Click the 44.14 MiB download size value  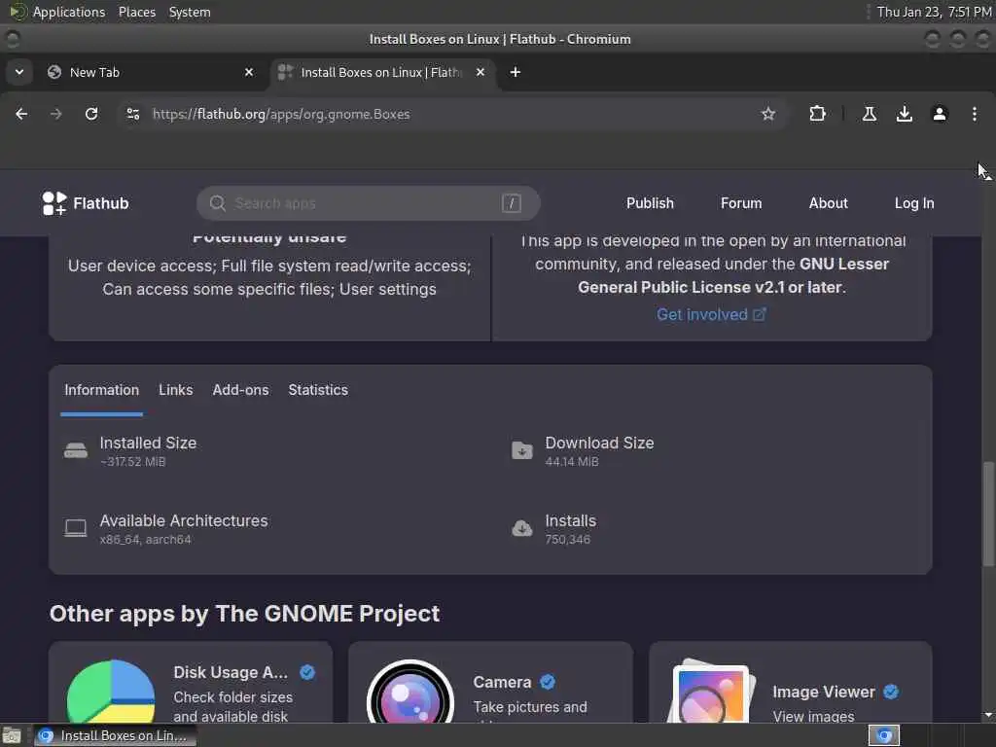[x=572, y=462]
